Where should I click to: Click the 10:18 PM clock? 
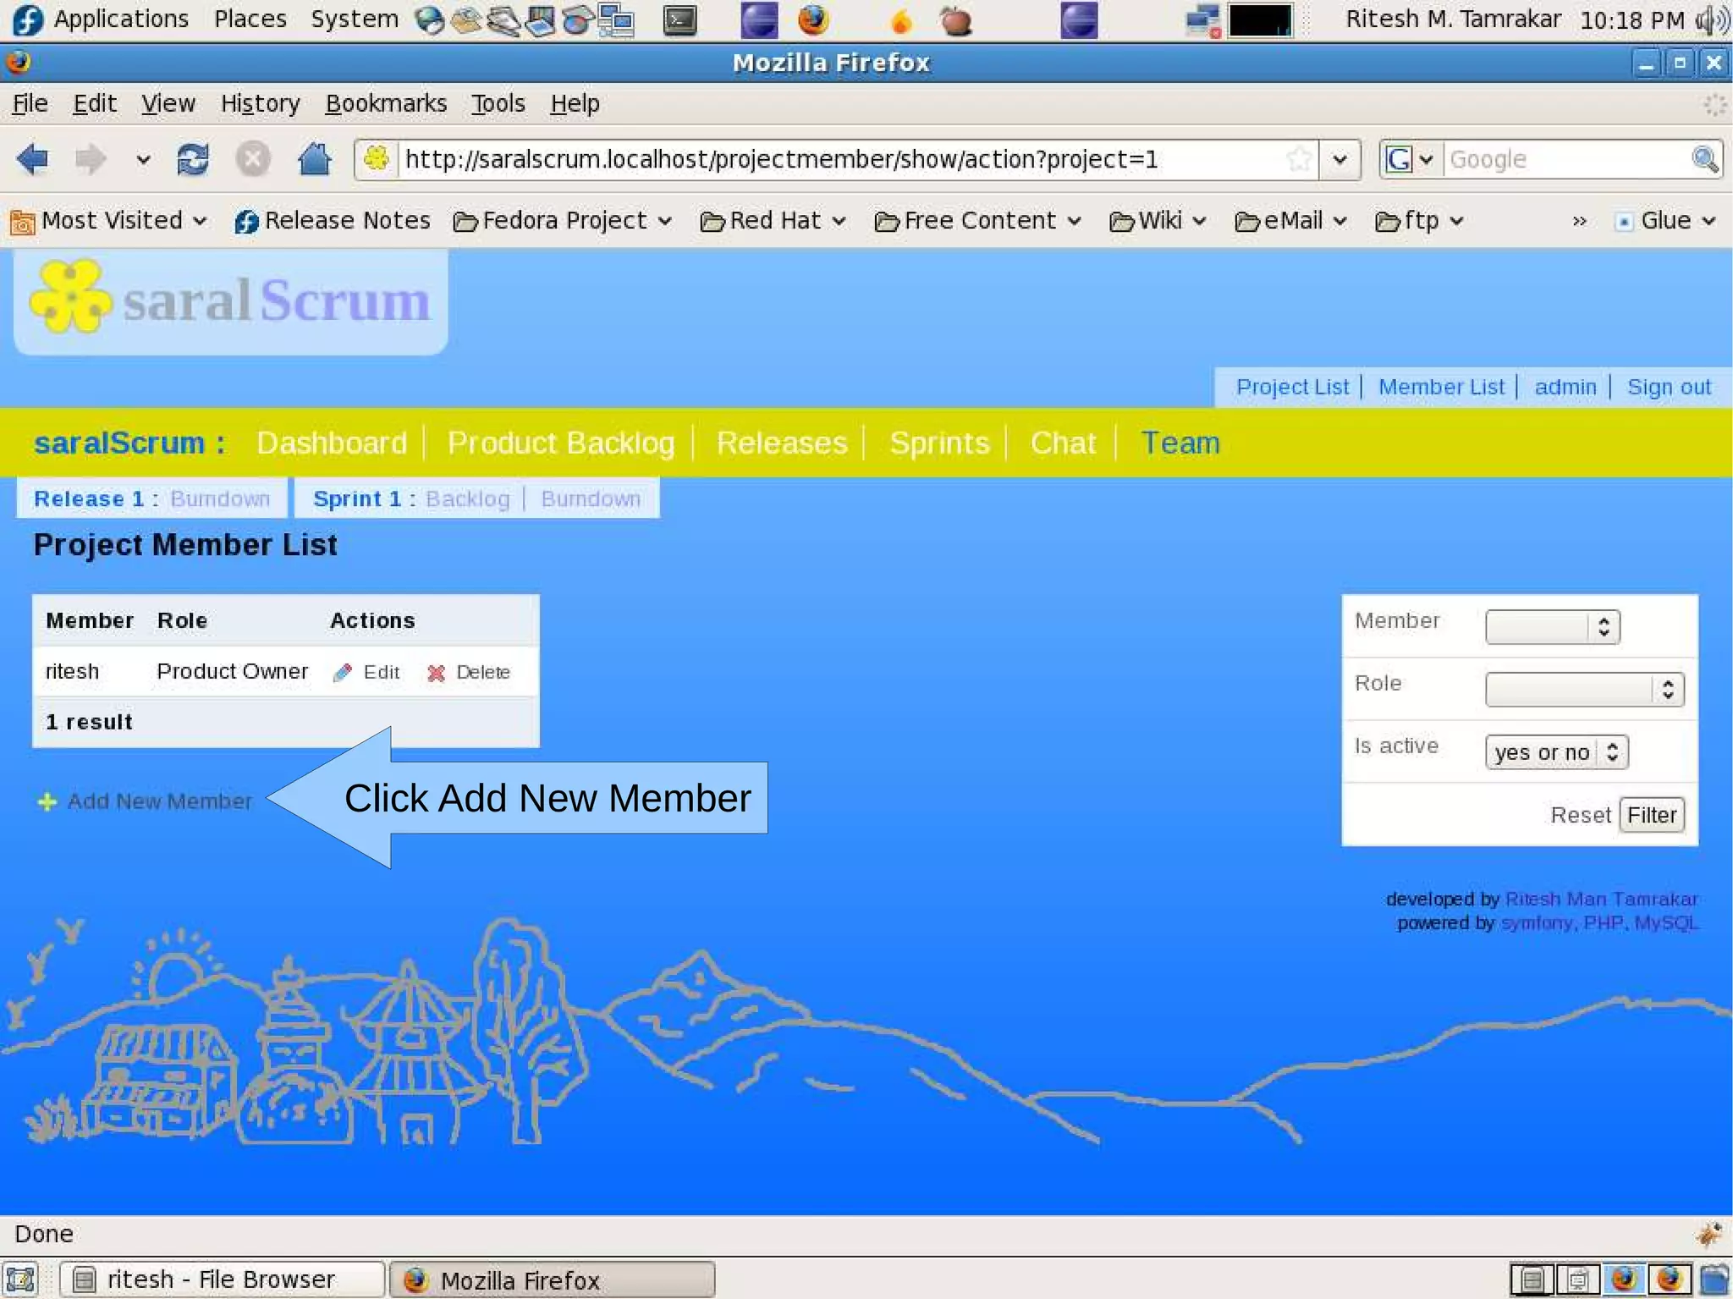[1632, 19]
